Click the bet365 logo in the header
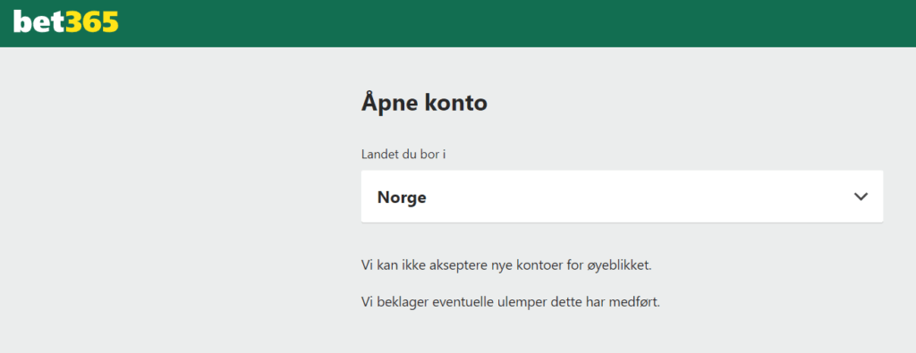The image size is (916, 353). (x=65, y=21)
